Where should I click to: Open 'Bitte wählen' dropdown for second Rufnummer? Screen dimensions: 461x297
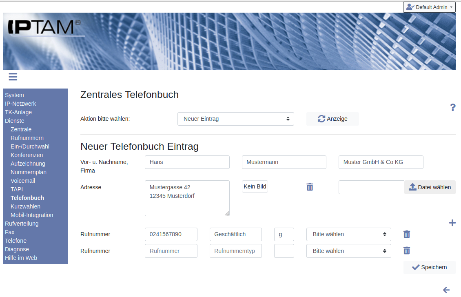point(348,251)
